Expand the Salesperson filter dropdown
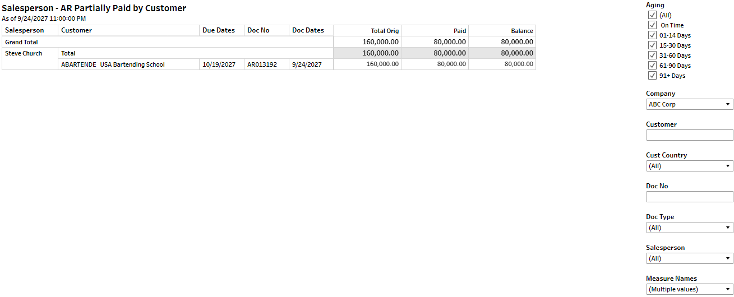The height and width of the screenshot is (297, 734). 689,258
